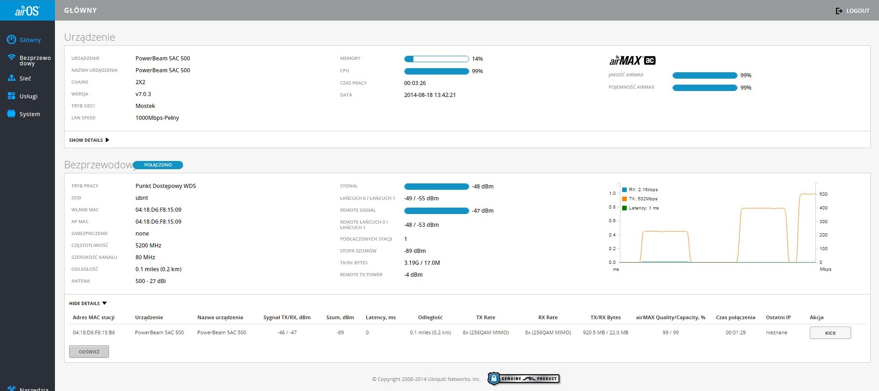Select Sieć in the sidebar menu
The width and height of the screenshot is (879, 391).
point(25,78)
